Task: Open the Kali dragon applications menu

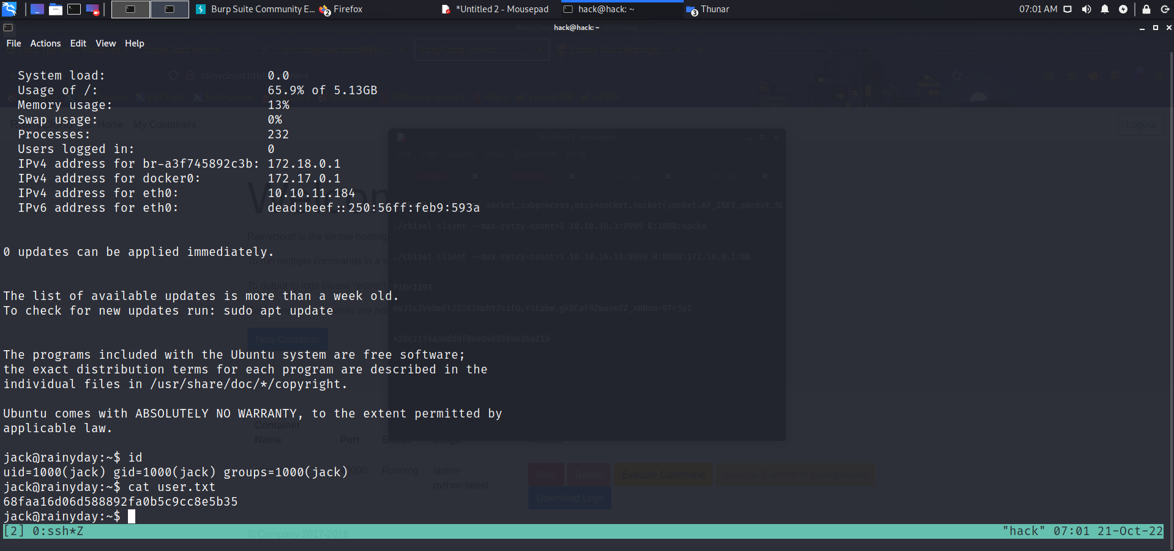Action: point(9,9)
